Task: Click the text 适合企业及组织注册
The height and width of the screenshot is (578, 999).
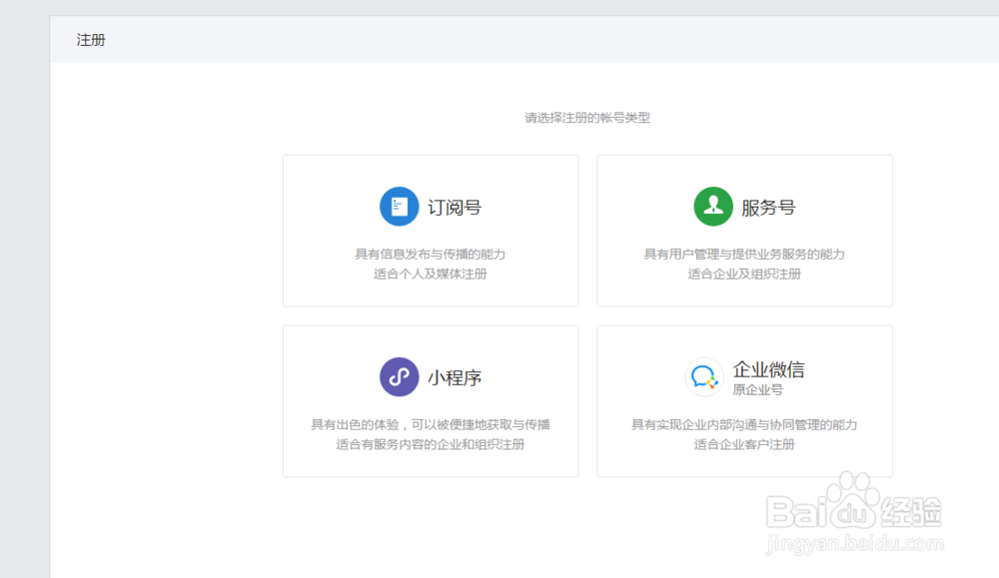Action: click(744, 274)
